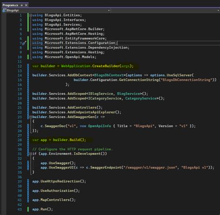This screenshot has width=220, height=215.
Task: Click line number 43 in the gutter
Action: point(20,209)
